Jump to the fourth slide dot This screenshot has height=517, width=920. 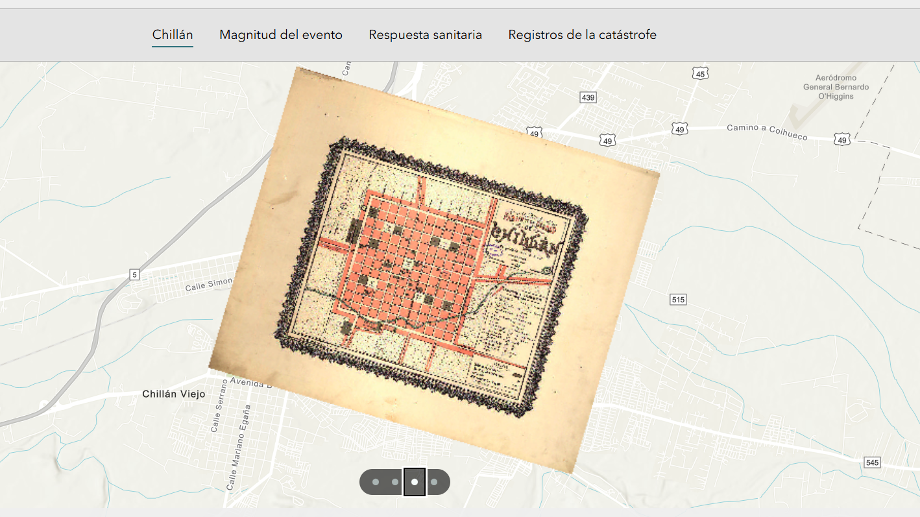[434, 482]
